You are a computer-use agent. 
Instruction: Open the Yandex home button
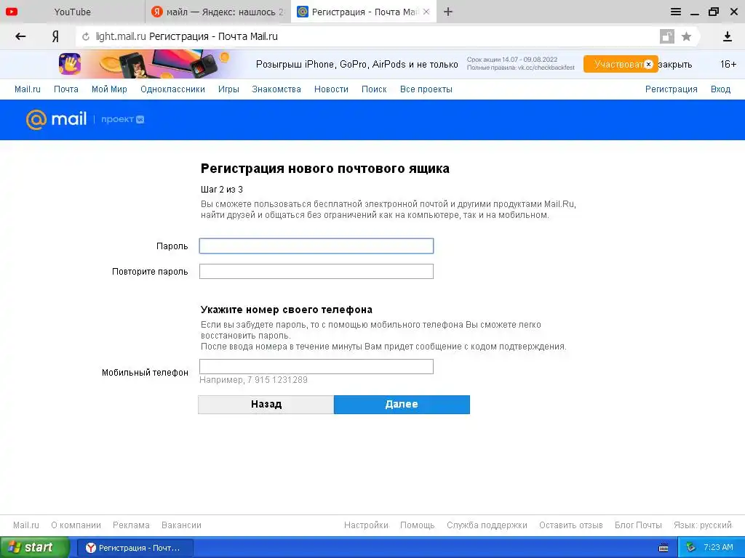(55, 36)
